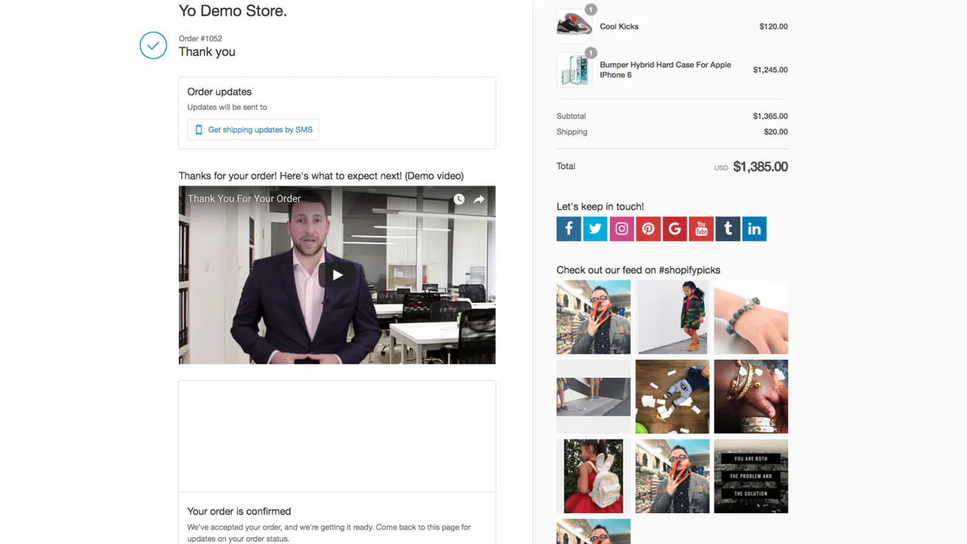Open the YouTube channel icon
Screen dimensions: 967x544
click(x=700, y=228)
